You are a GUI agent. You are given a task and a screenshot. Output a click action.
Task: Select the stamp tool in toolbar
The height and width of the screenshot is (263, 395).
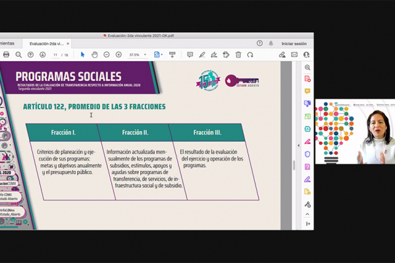click(x=226, y=55)
